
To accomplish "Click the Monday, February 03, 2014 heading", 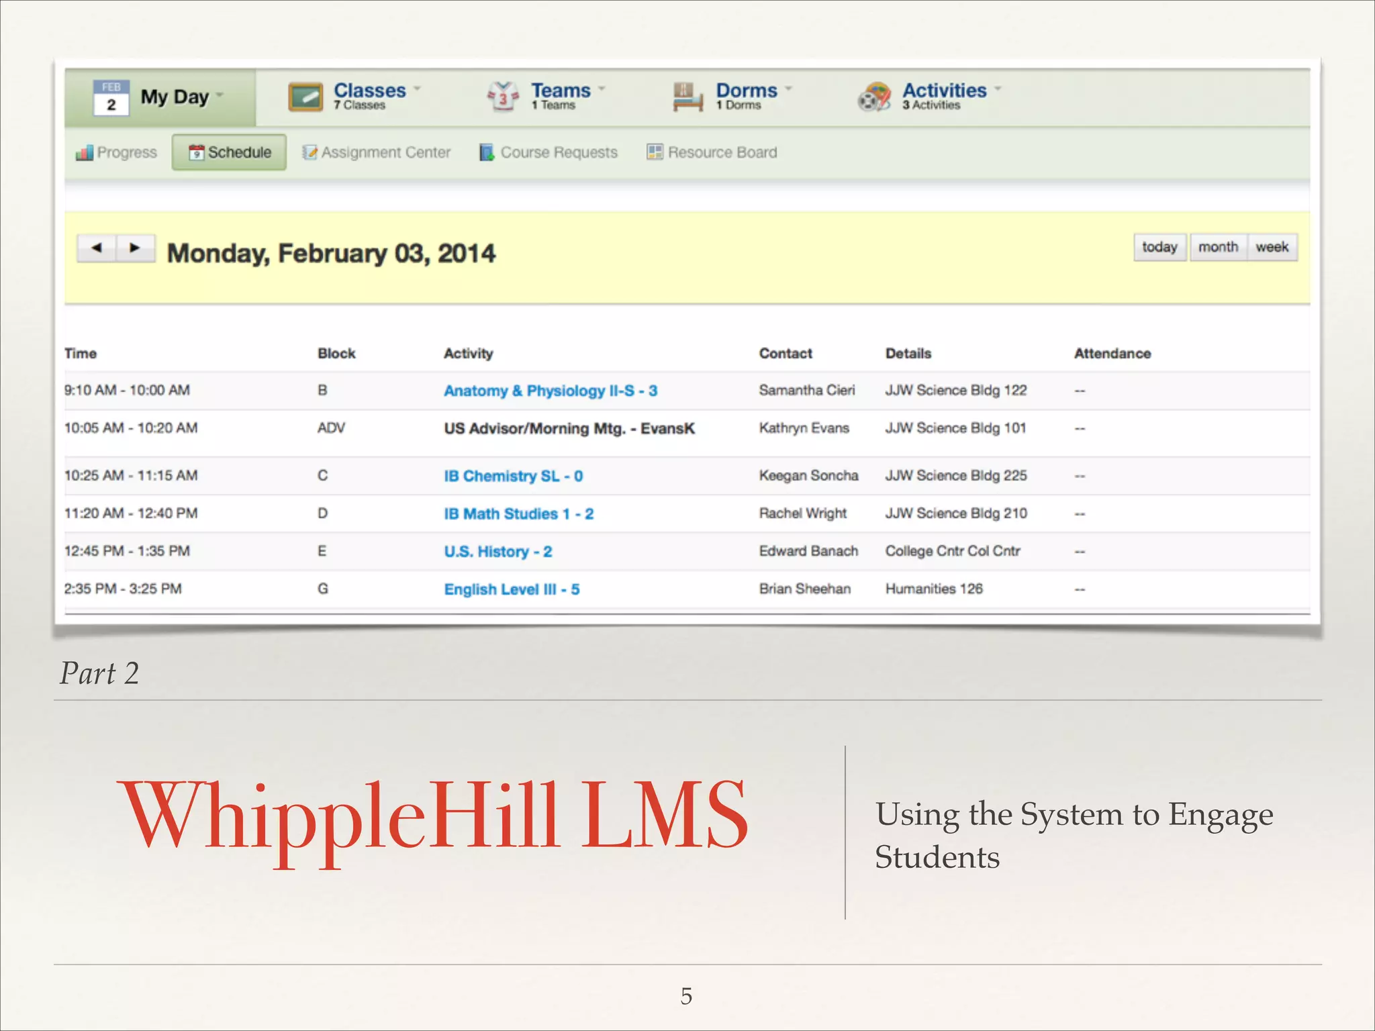I will pos(331,254).
